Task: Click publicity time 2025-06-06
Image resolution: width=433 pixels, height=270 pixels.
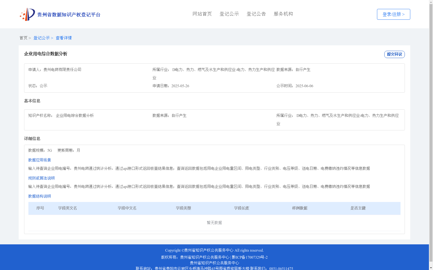Action: [304, 86]
